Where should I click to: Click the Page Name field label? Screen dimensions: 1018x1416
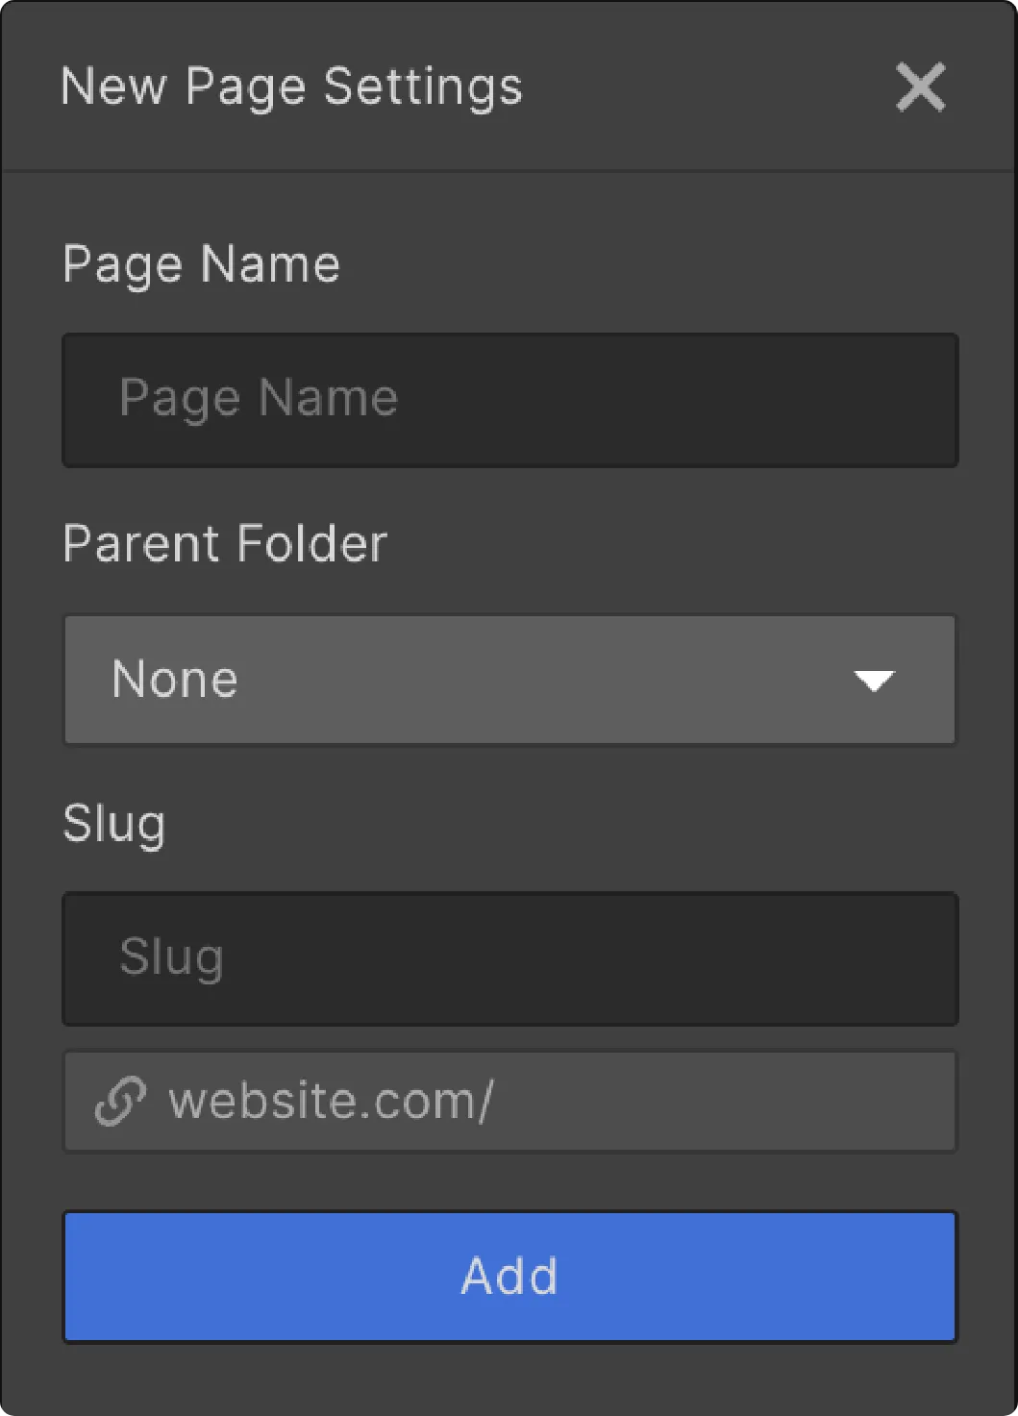click(201, 263)
